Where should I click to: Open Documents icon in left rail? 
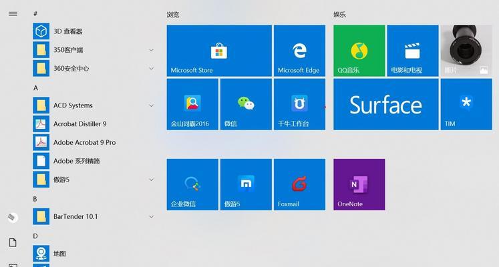pyautogui.click(x=13, y=242)
